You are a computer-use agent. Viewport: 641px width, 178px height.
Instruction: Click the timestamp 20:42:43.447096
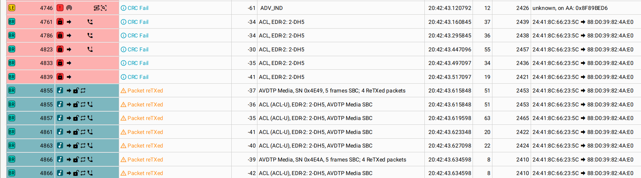[x=449, y=50]
